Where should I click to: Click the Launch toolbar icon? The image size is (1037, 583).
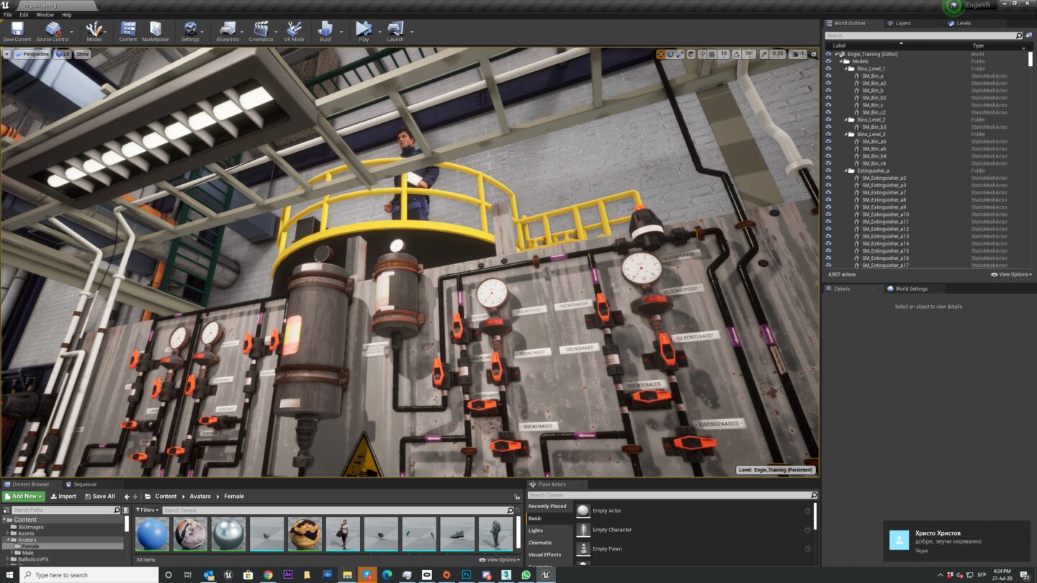(395, 31)
